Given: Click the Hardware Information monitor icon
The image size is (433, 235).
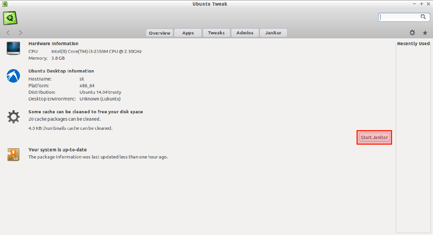Looking at the screenshot, I should (13, 48).
